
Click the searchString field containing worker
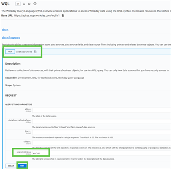(102, 153)
